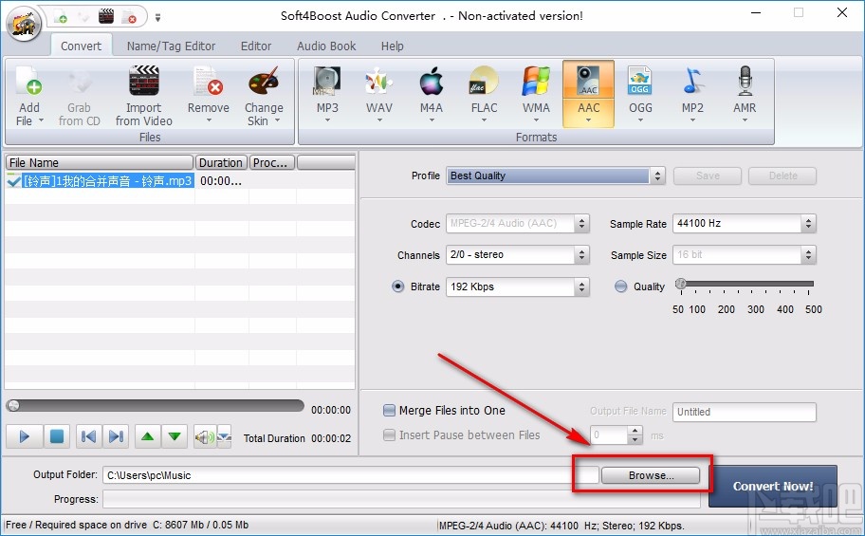This screenshot has height=536, width=865.
Task: Select the WMA format icon
Action: coord(536,82)
